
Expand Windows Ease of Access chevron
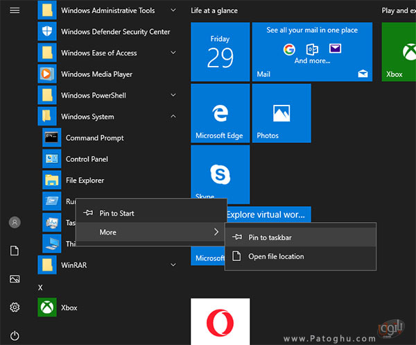[x=173, y=53]
